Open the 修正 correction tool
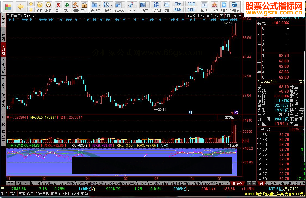This screenshot has height=198, width=306. (x=40, y=7)
